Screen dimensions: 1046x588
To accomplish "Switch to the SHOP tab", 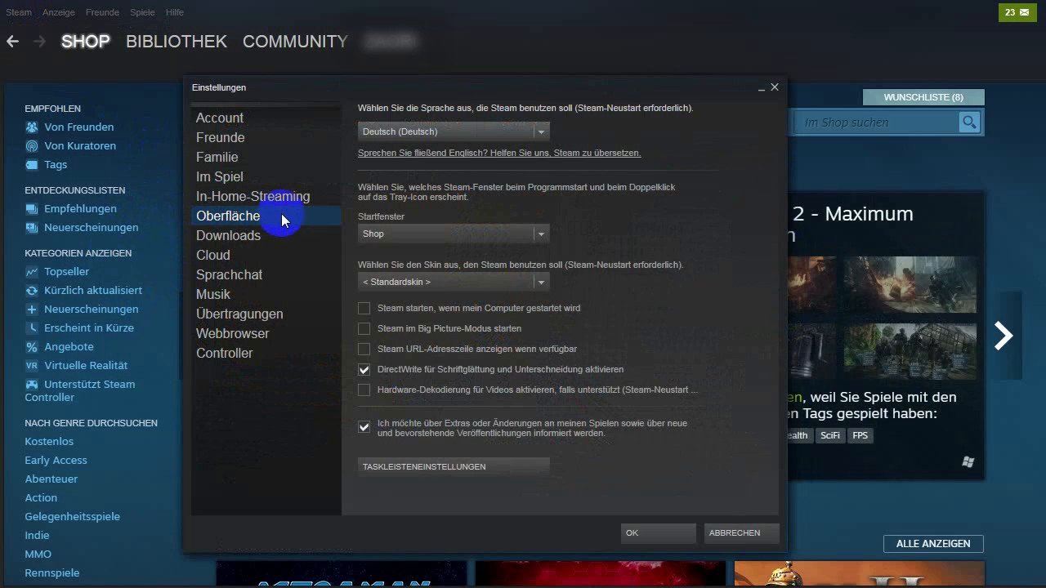I will (85, 42).
